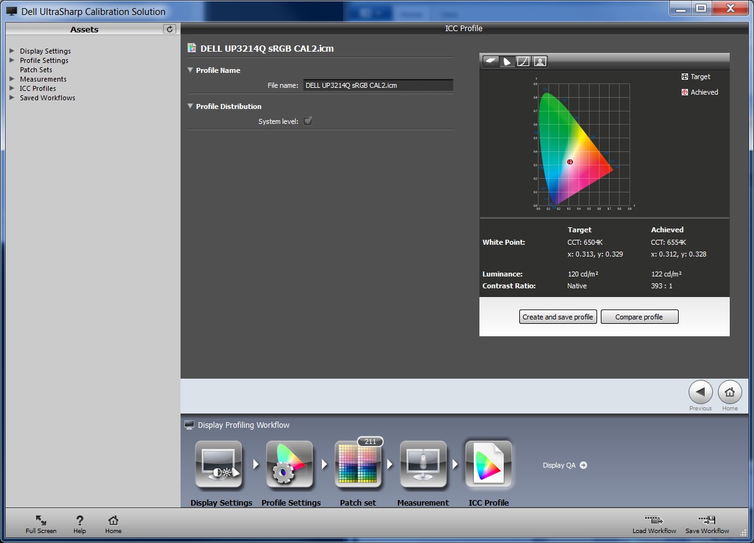Click Create and save profile button
Image resolution: width=754 pixels, height=543 pixels.
(x=558, y=317)
